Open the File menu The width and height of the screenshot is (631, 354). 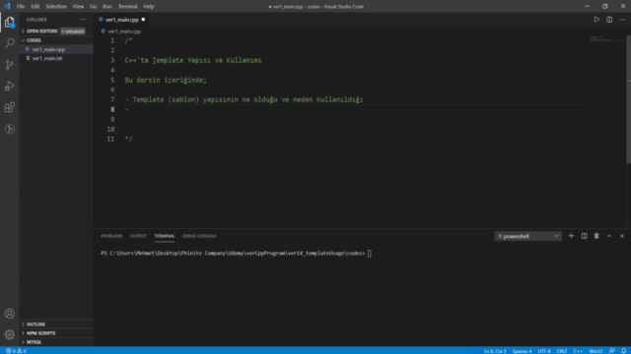(21, 7)
